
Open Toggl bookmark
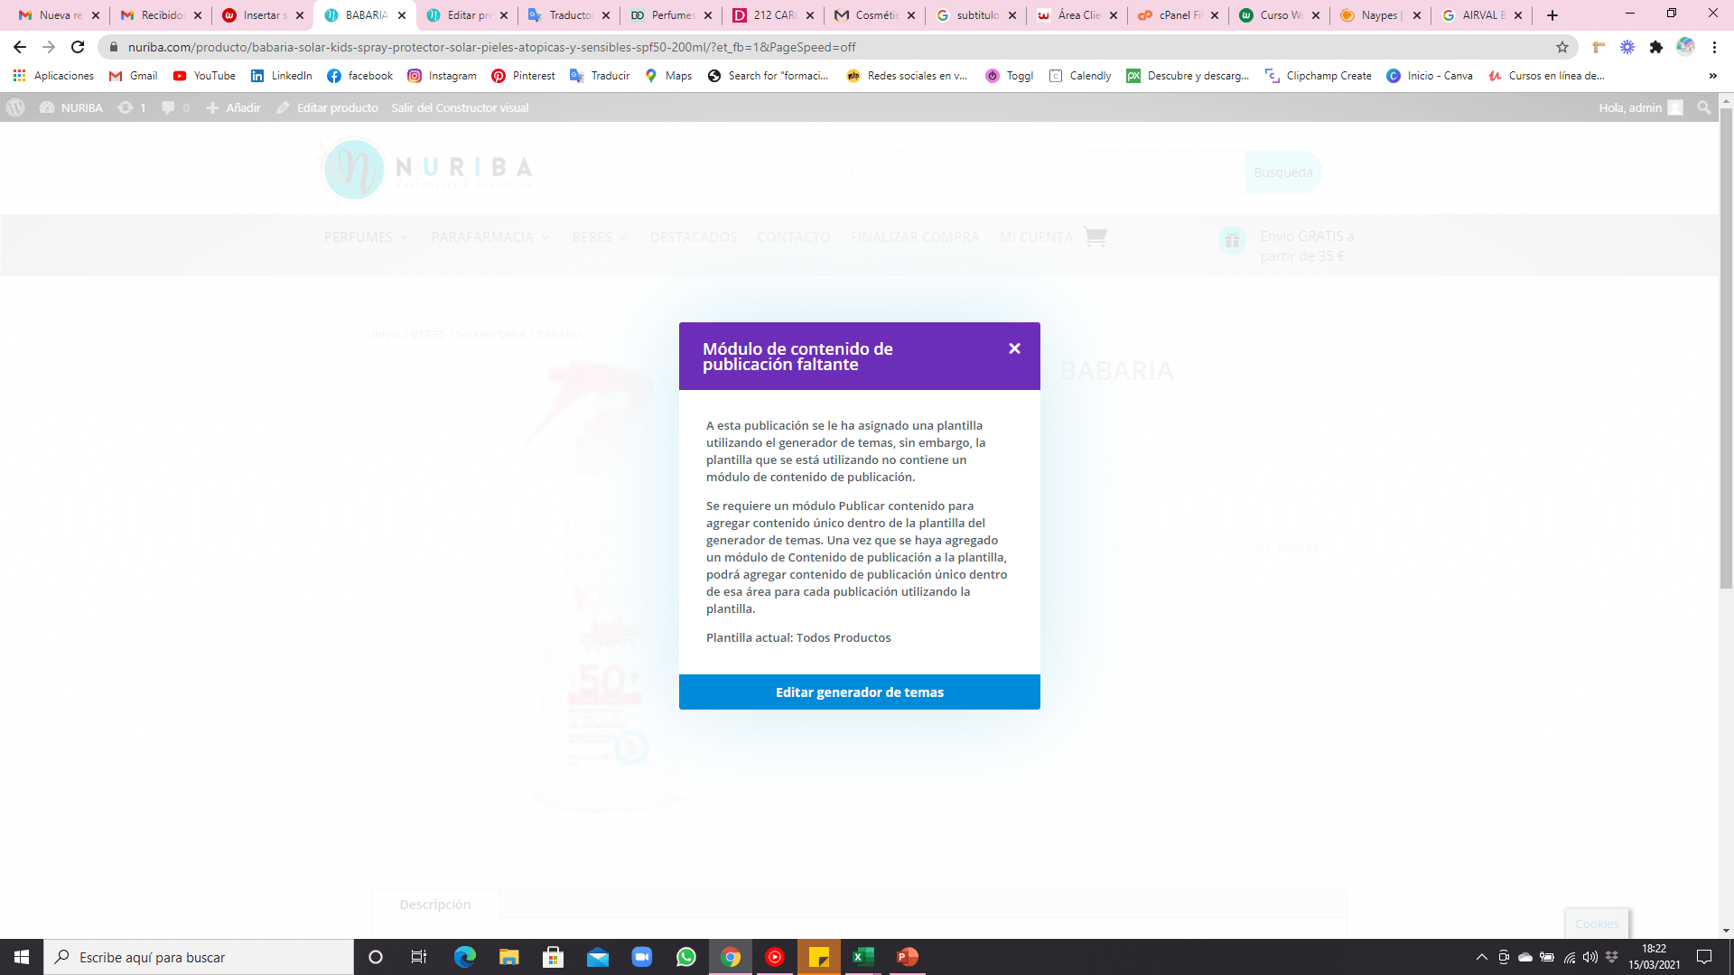click(x=1010, y=76)
